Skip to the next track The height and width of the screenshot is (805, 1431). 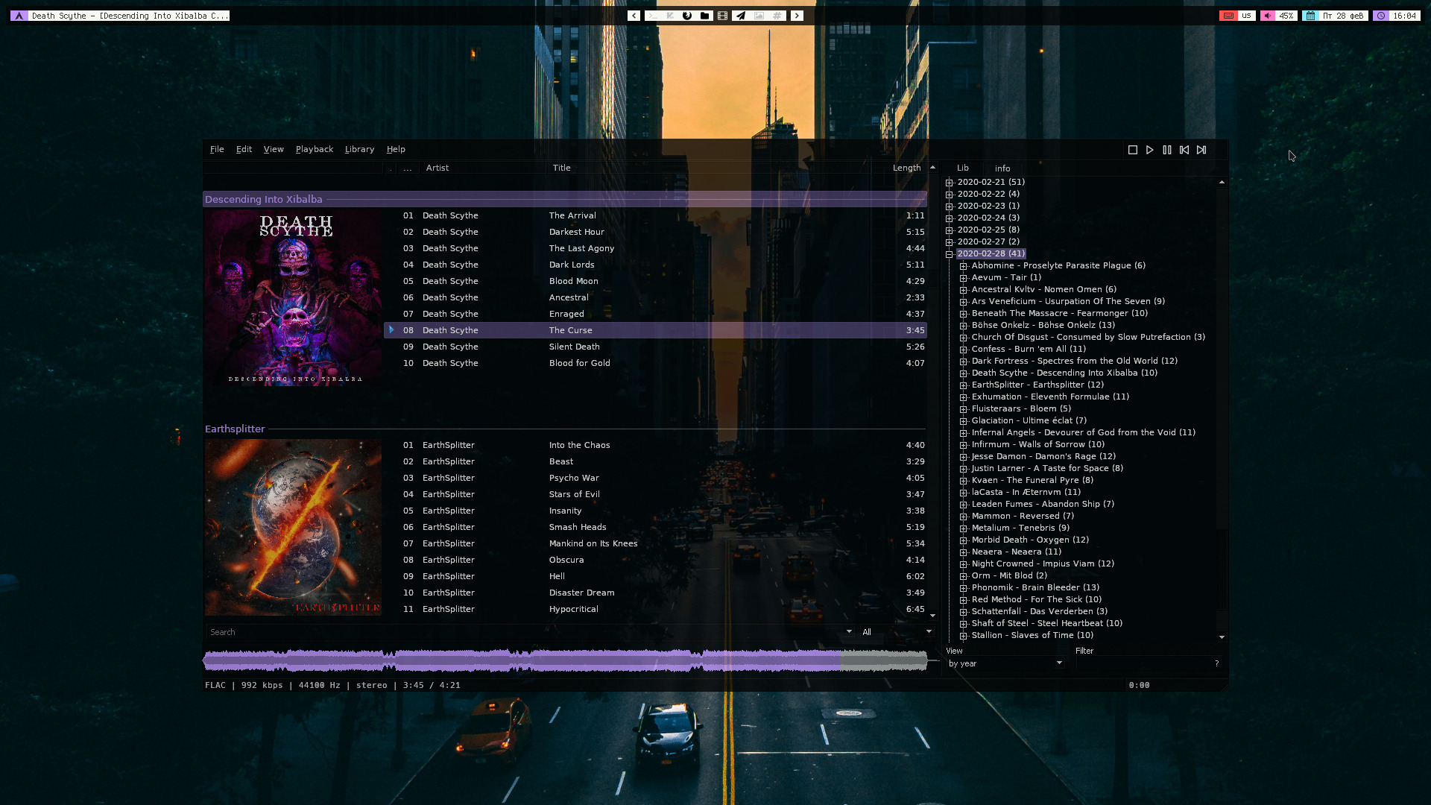(1201, 150)
